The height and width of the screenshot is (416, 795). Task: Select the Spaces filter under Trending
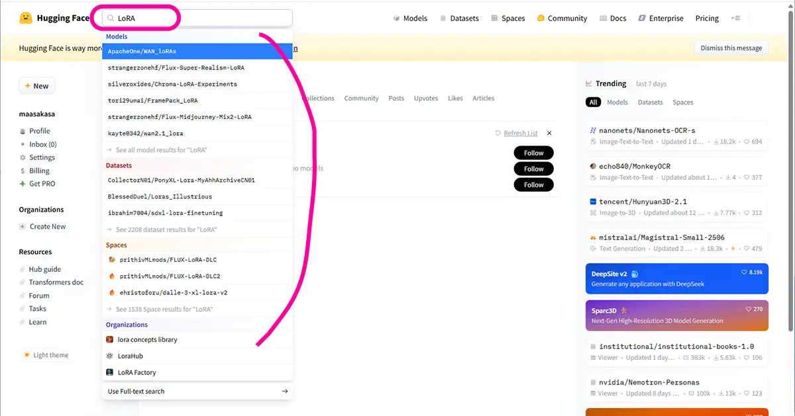(683, 103)
